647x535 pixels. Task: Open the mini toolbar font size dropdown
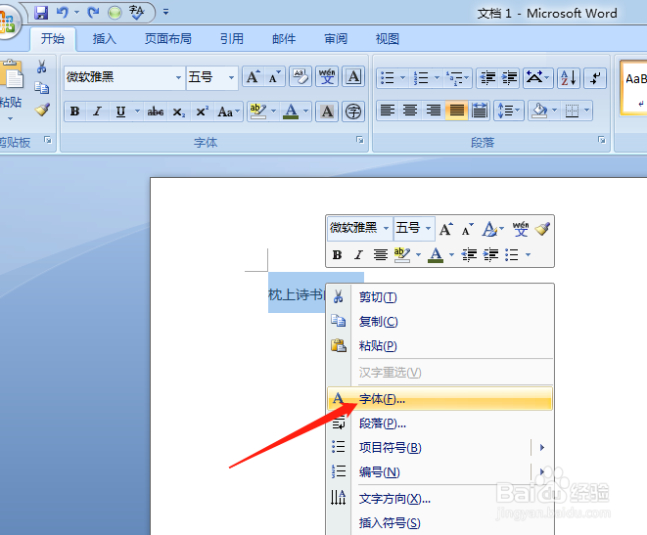pos(429,228)
